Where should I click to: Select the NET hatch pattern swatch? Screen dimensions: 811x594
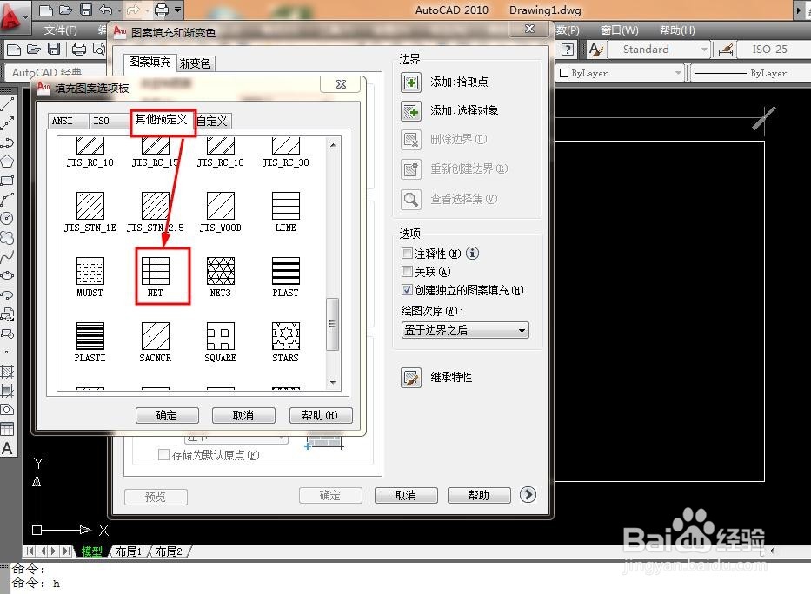click(x=156, y=271)
